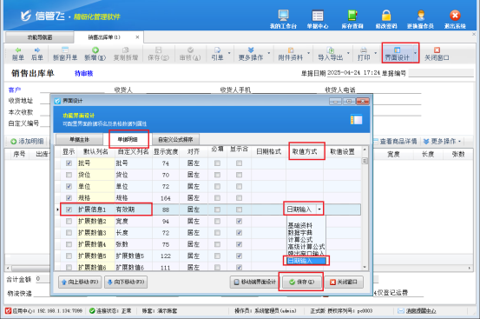480x319 pixels.
Task: Select 数据字典 in dropdown list
Action: (x=300, y=233)
